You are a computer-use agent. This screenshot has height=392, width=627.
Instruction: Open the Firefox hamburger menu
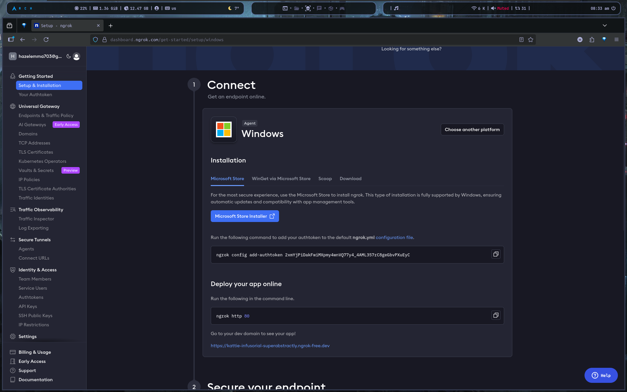617,40
